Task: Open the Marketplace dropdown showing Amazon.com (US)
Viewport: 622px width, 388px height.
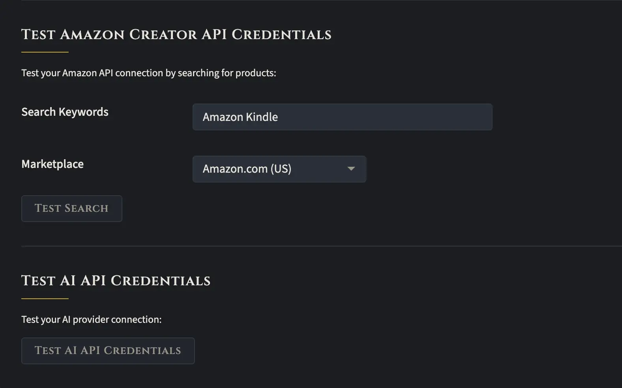Action: pyautogui.click(x=279, y=169)
